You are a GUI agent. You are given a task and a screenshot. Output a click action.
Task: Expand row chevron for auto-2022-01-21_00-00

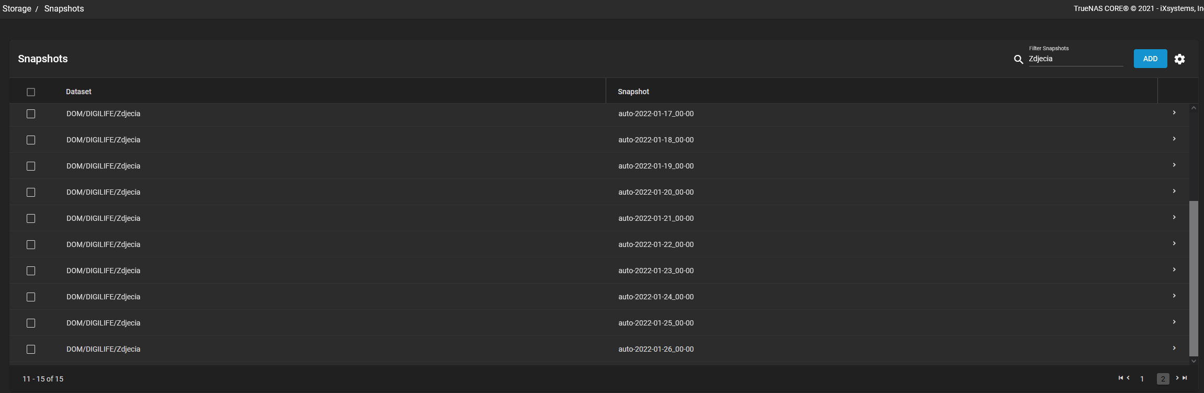tap(1174, 217)
